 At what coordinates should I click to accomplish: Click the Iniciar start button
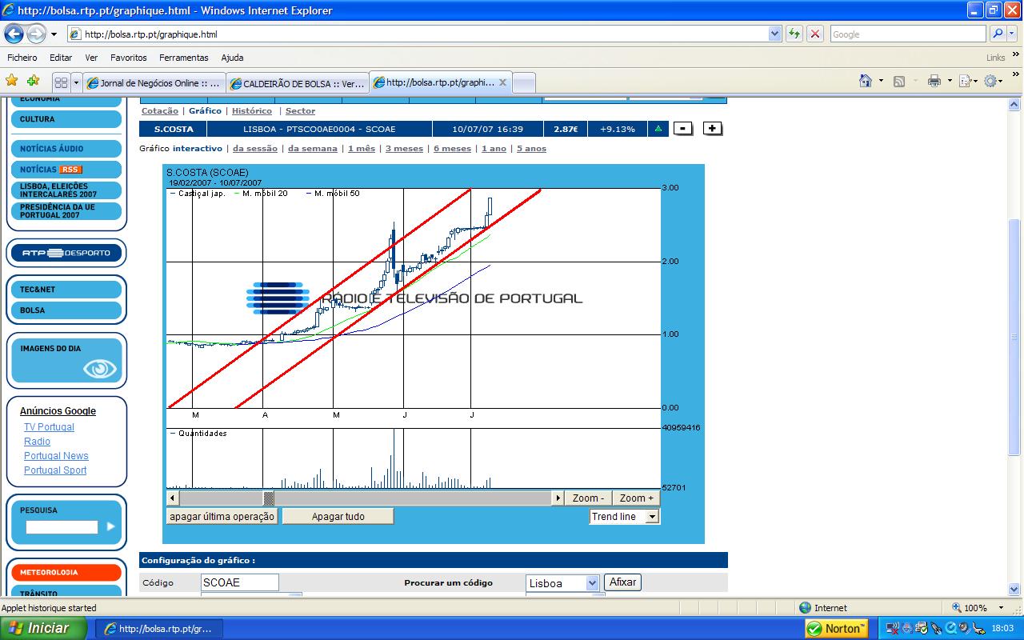[x=43, y=628]
